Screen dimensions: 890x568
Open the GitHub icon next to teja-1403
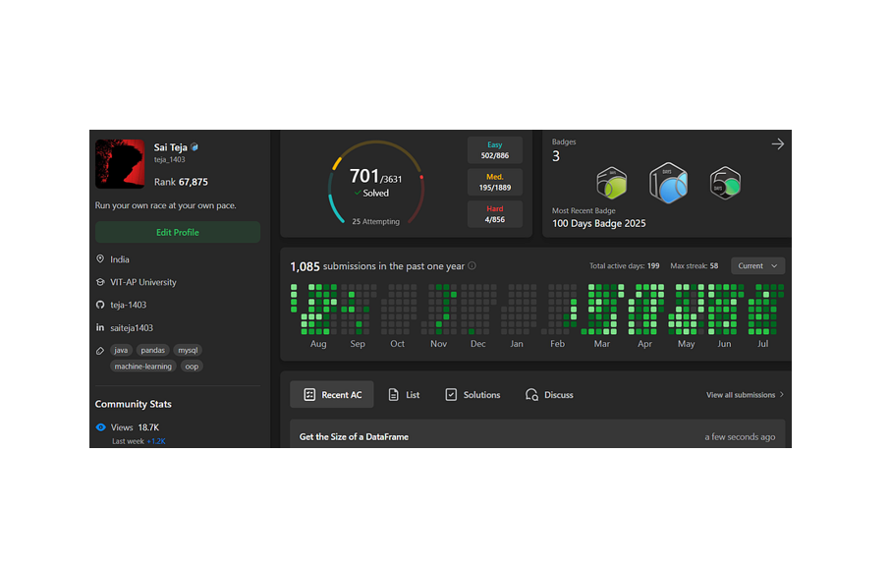(x=100, y=305)
